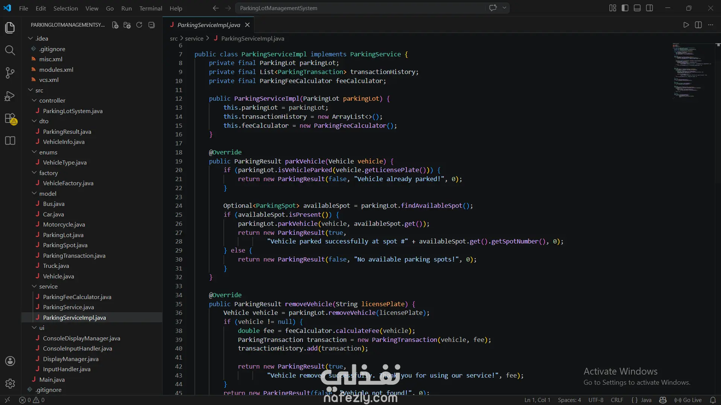
Task: Toggle bottom panel visibility
Action: [x=637, y=8]
